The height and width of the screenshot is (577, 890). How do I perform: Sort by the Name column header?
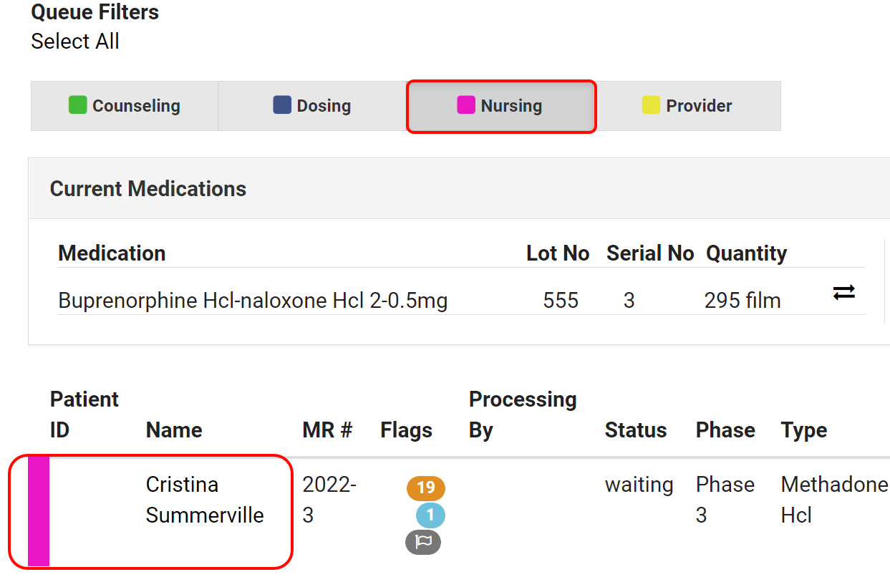click(174, 430)
